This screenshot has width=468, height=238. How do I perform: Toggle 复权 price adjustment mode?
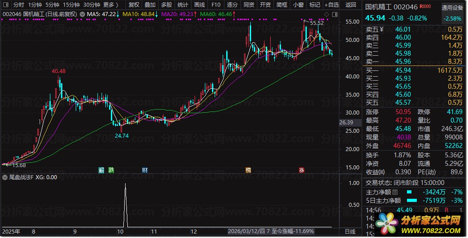134,5
